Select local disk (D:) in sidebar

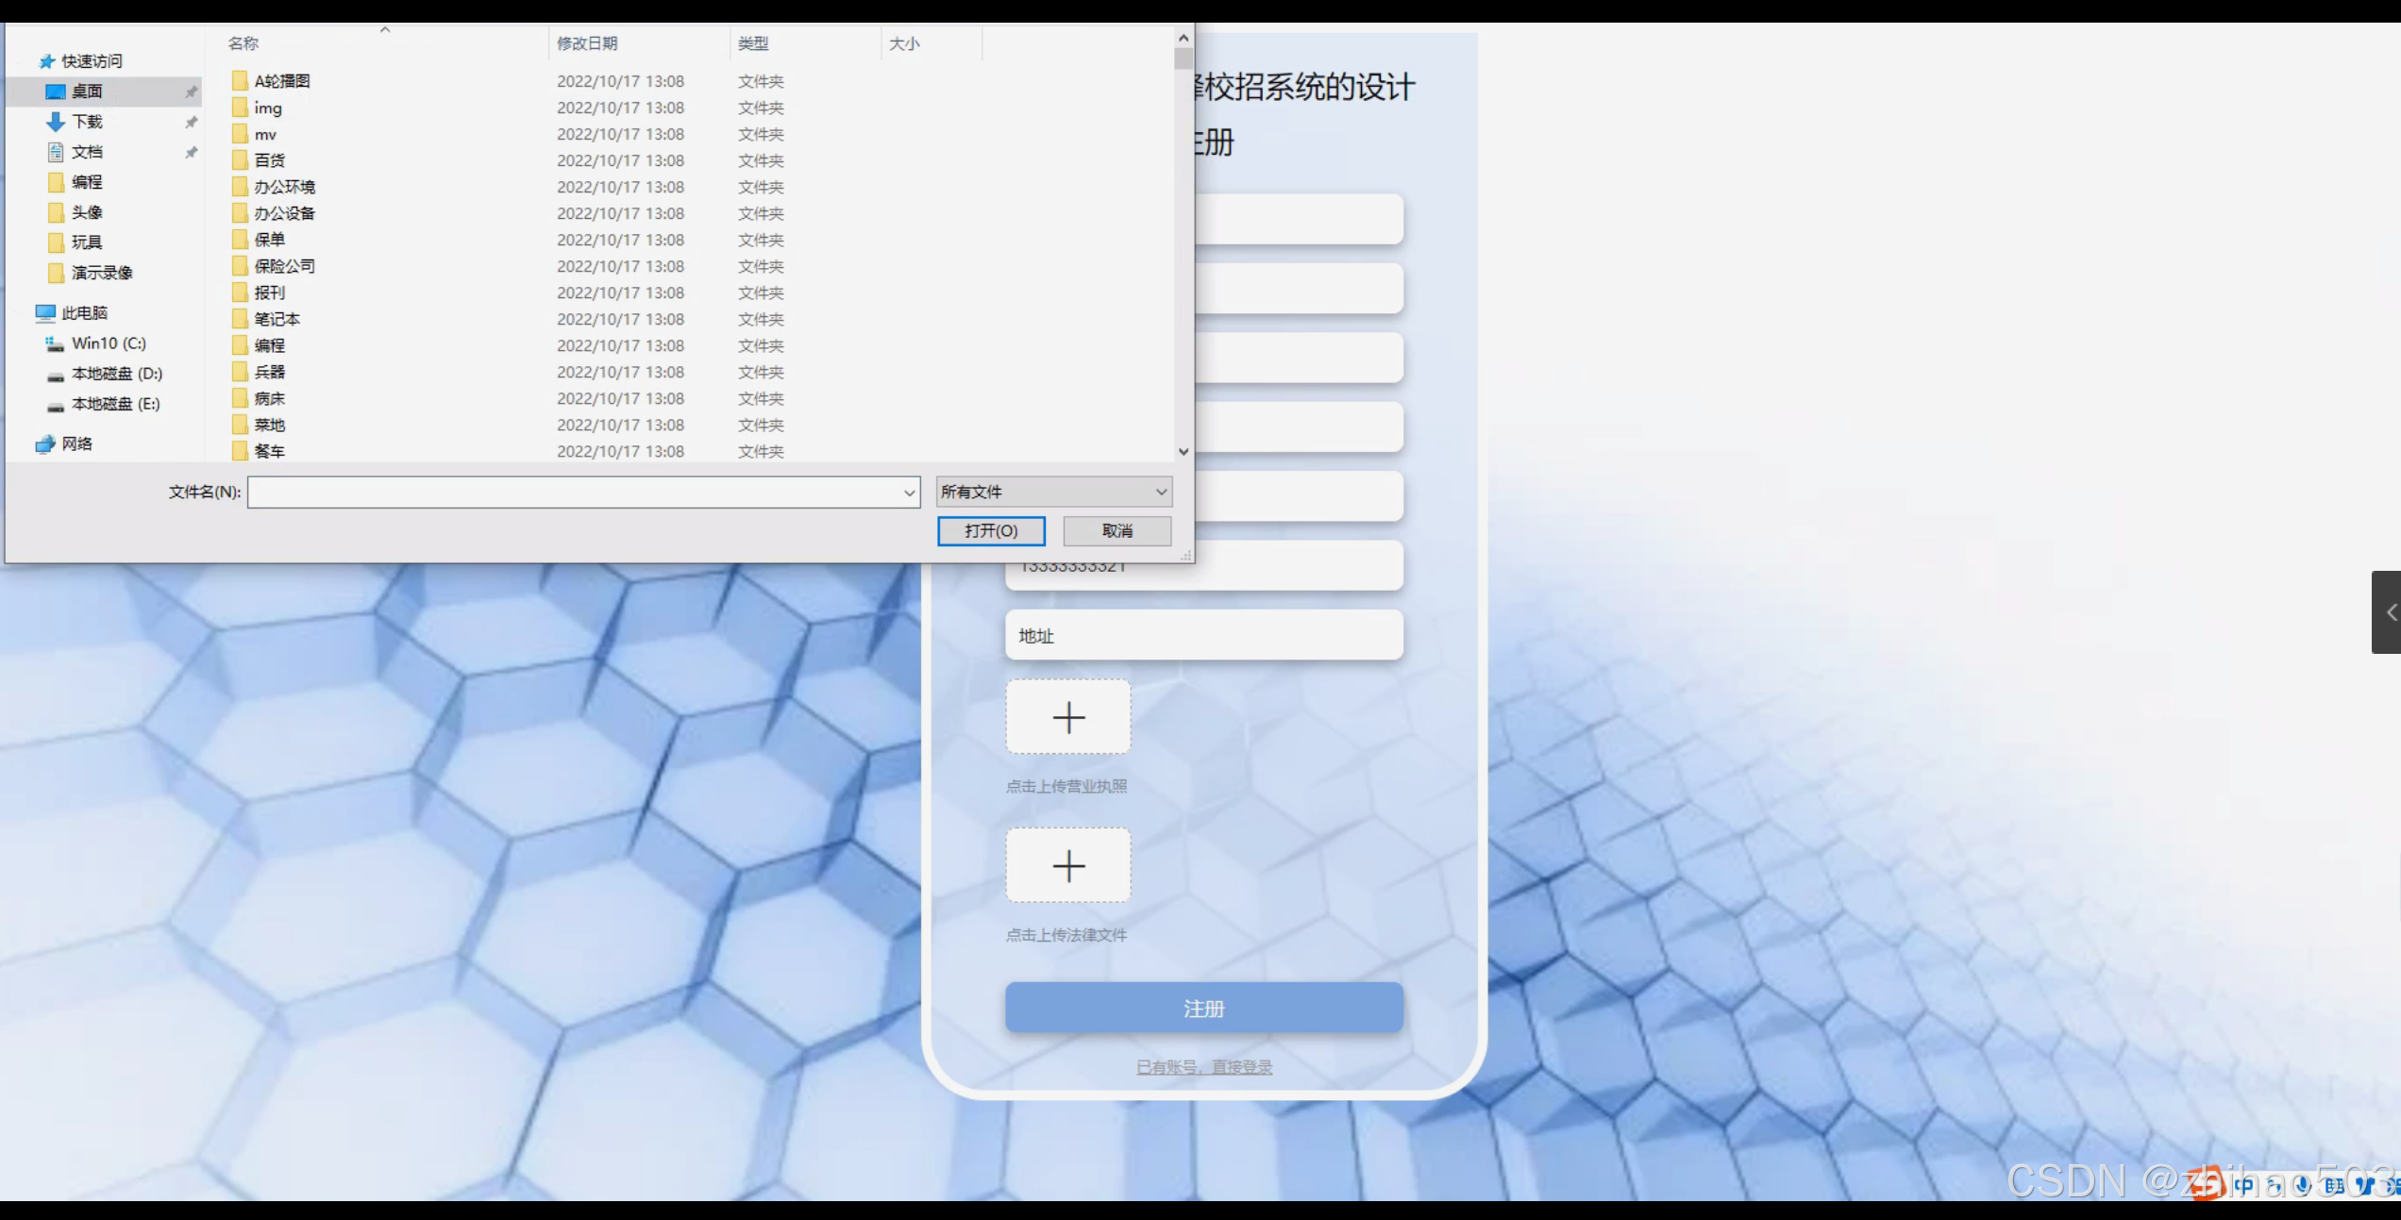tap(116, 374)
